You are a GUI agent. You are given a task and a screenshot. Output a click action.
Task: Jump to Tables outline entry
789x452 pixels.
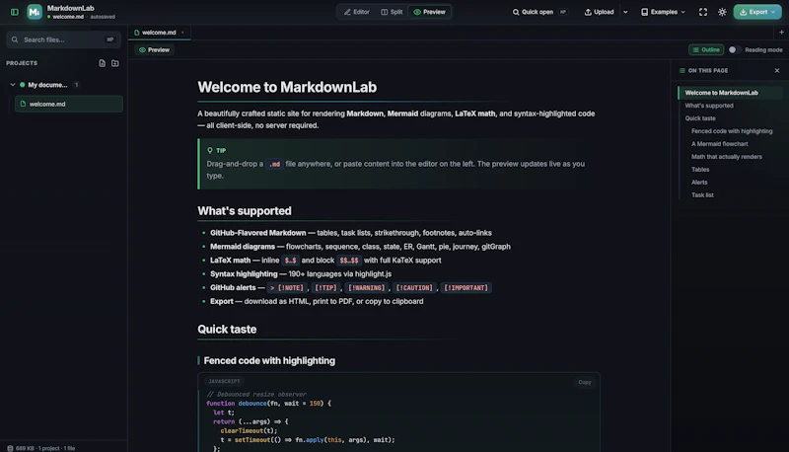700,170
